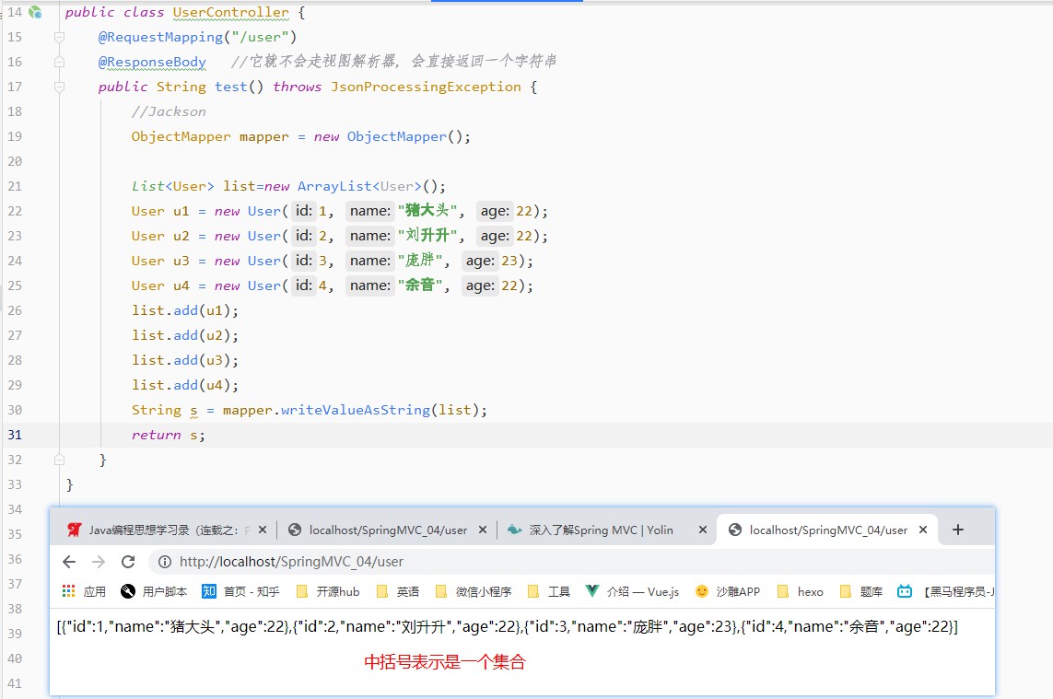Screen dimensions: 1053x699
Task: Click line number 31 in the gutter
Action: pos(15,435)
